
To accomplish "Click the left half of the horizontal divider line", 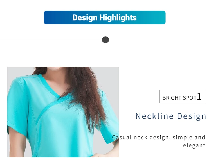I will [x=51, y=40].
